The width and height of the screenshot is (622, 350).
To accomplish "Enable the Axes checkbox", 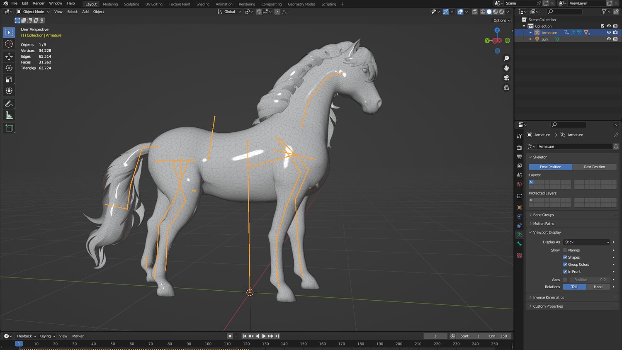I will click(x=565, y=280).
